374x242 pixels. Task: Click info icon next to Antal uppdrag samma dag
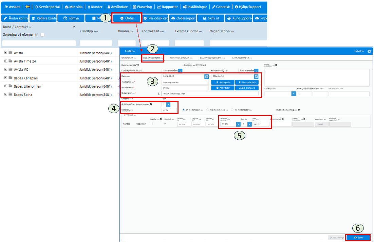click(151, 104)
